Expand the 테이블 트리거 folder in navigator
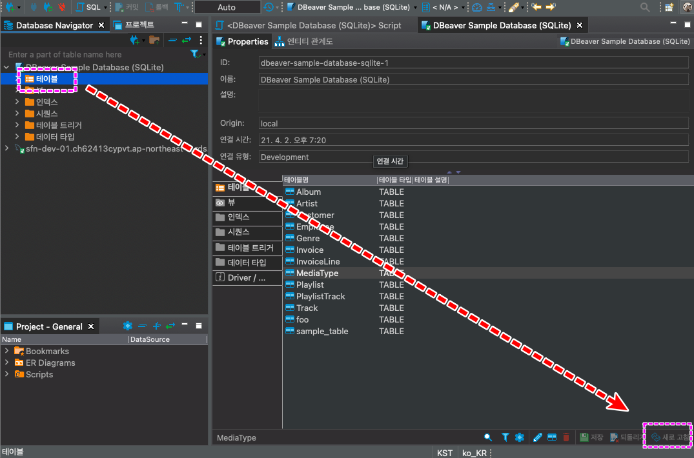Screen dimensions: 694x458 pos(17,125)
